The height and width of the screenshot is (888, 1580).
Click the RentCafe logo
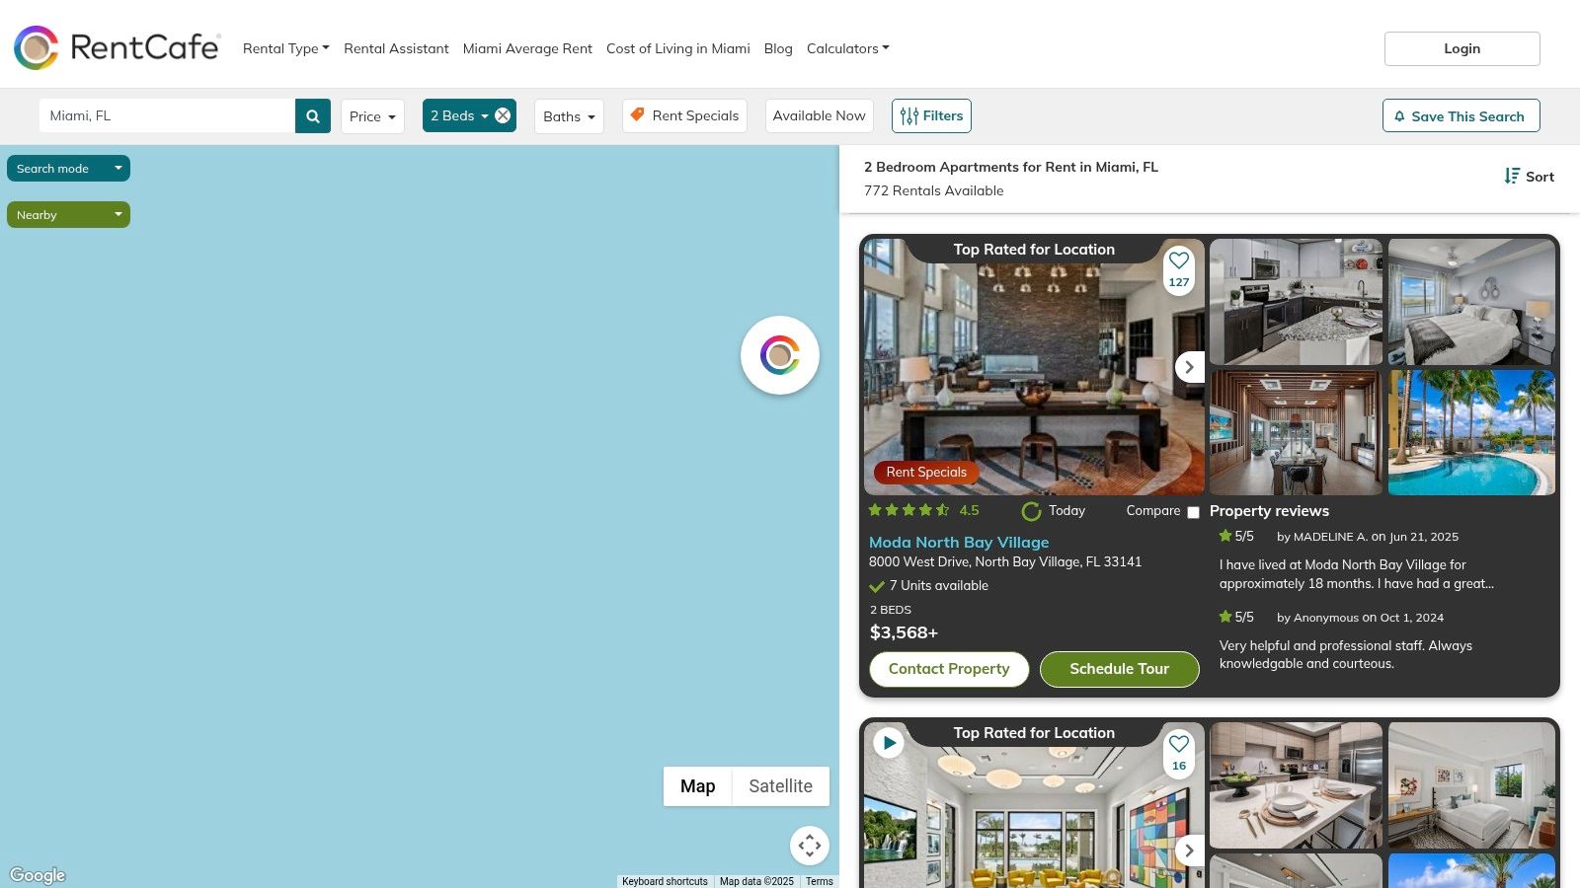click(x=117, y=47)
